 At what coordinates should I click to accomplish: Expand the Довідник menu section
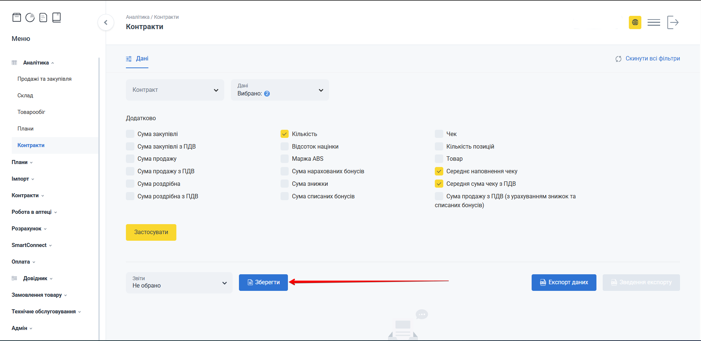pos(35,278)
